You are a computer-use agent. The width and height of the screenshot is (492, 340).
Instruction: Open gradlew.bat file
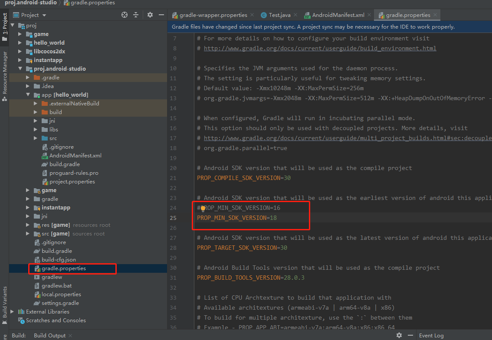pyautogui.click(x=56, y=285)
